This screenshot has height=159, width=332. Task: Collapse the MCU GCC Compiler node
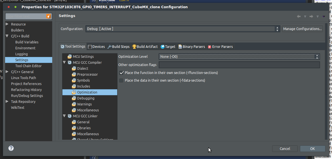pos(64,63)
